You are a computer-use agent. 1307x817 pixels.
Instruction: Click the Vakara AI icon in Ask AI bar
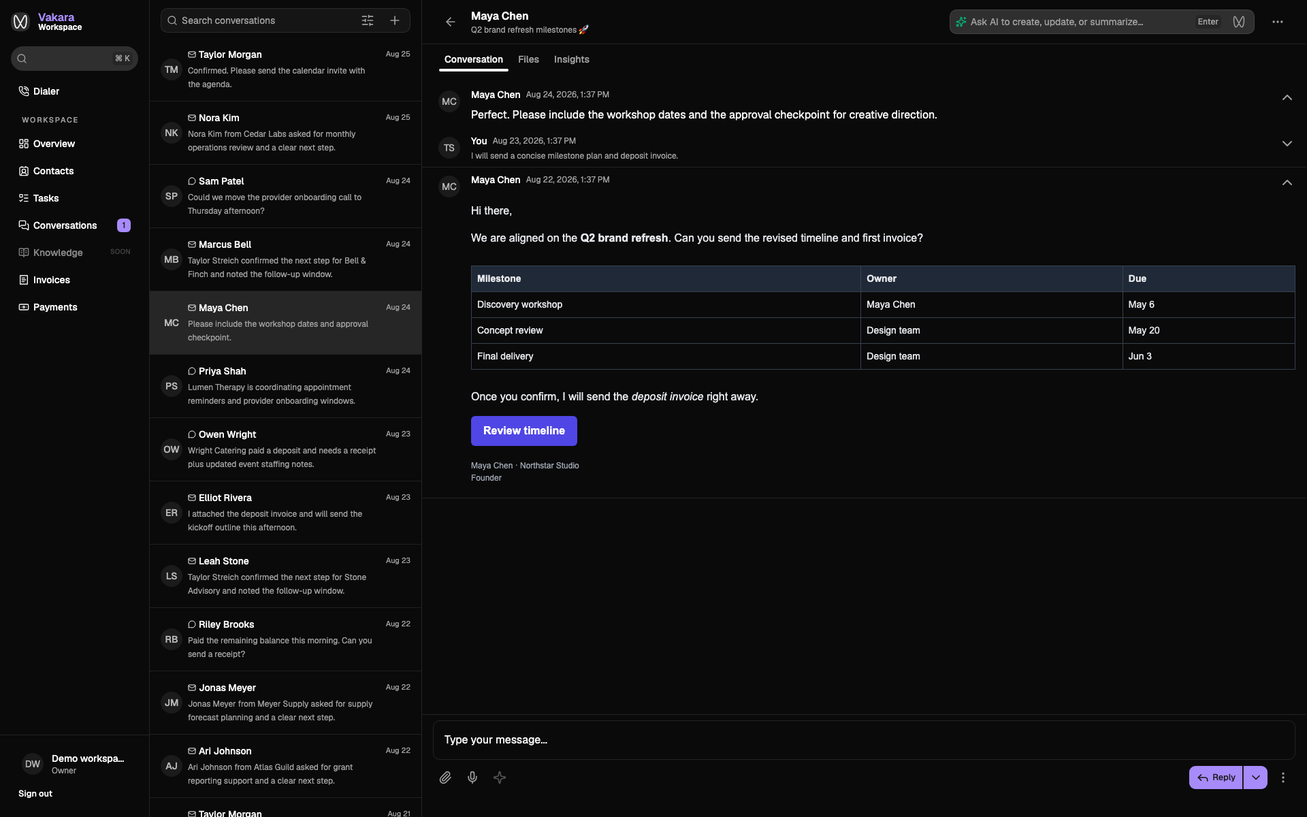[1239, 22]
